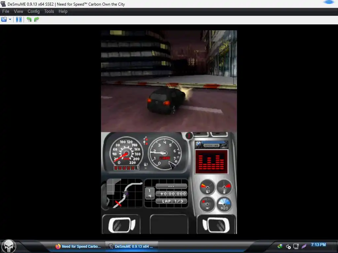Click the left side mirror button
Image resolution: width=338 pixels, height=253 pixels.
pyautogui.click(x=121, y=224)
